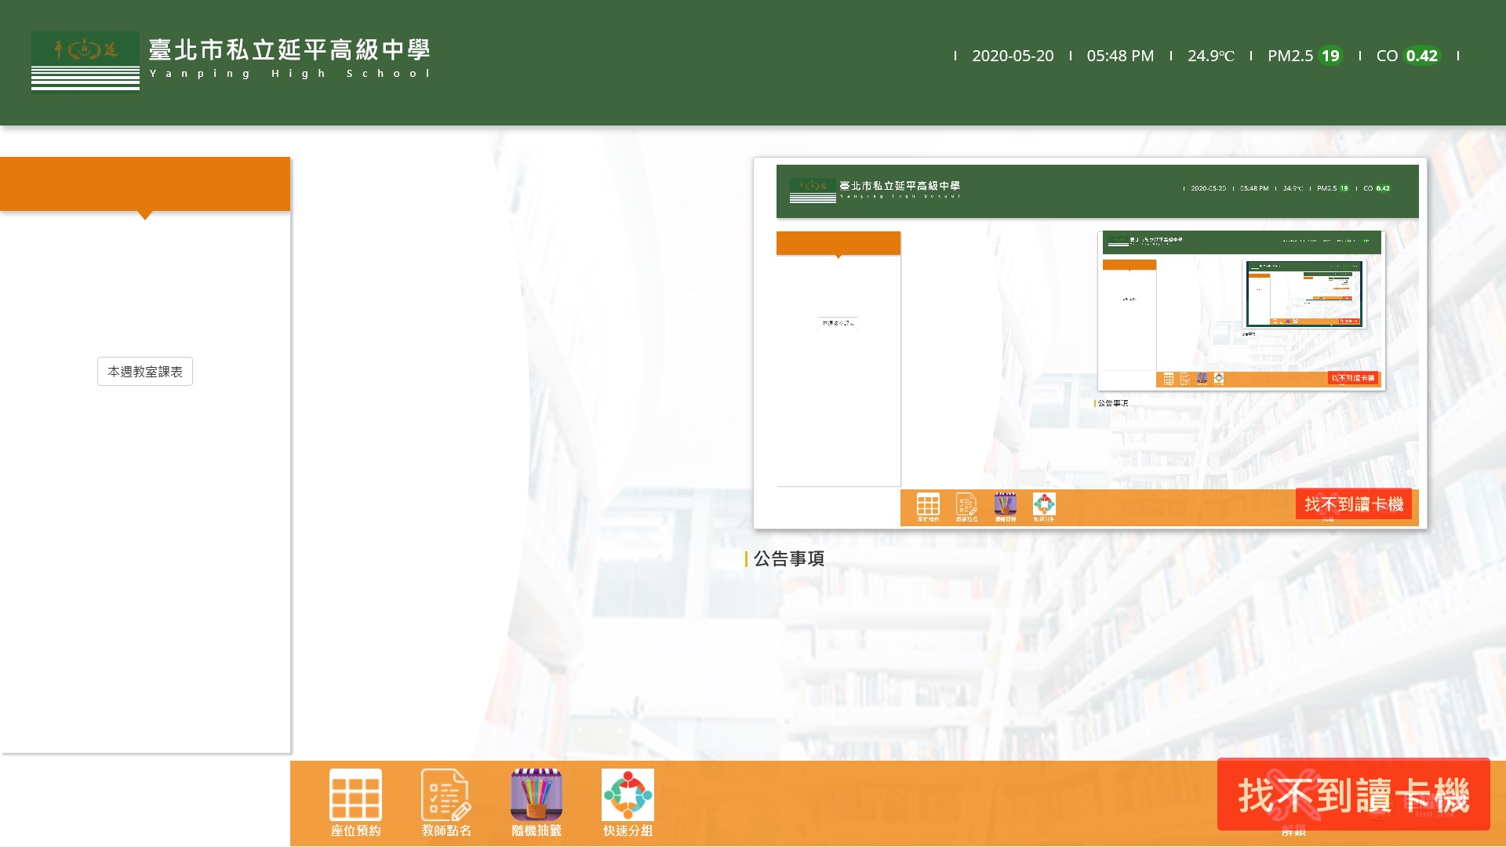Open the 快速分組 quick grouping icon
The height and width of the screenshot is (847, 1506).
click(x=627, y=802)
